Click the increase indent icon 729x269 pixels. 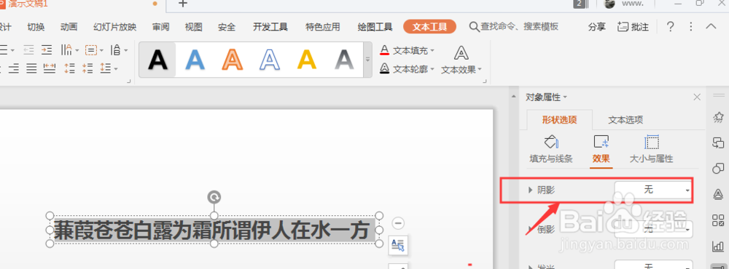tap(46, 49)
